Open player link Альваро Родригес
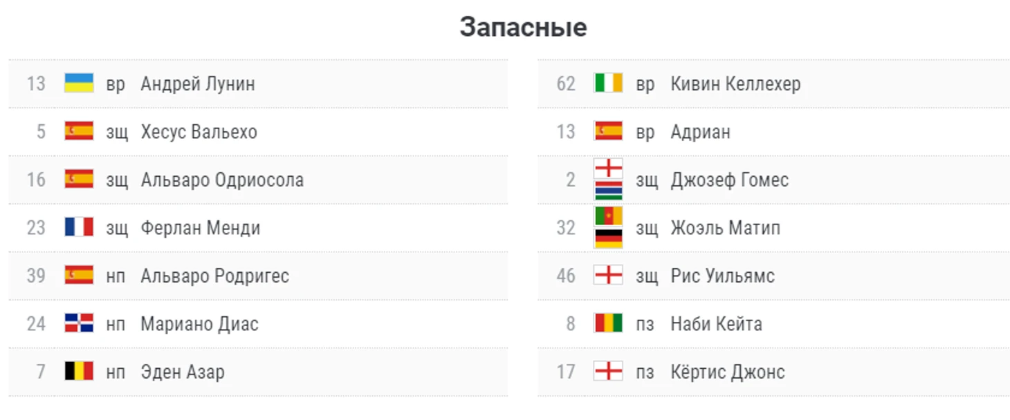1010x420 pixels. coord(214,276)
